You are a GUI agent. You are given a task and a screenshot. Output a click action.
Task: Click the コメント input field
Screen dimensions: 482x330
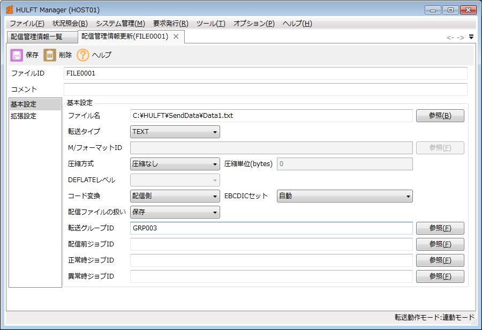(x=266, y=89)
